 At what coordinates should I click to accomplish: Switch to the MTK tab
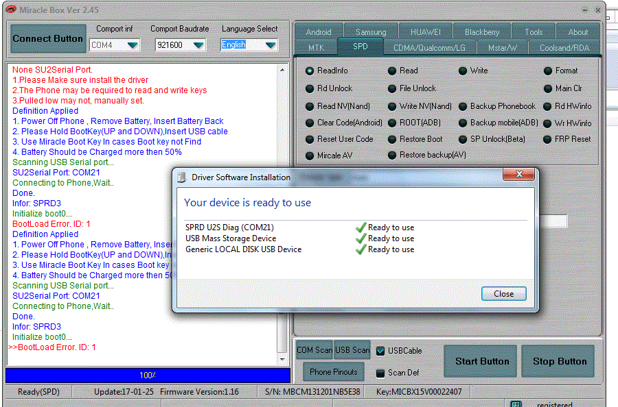coord(316,47)
